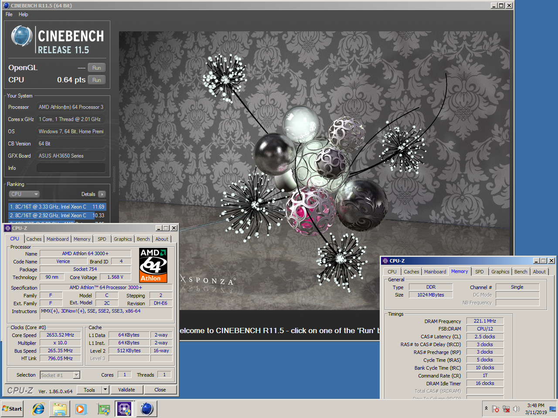
Task: Open the Socket #1 selection dropdown
Action: coord(60,375)
